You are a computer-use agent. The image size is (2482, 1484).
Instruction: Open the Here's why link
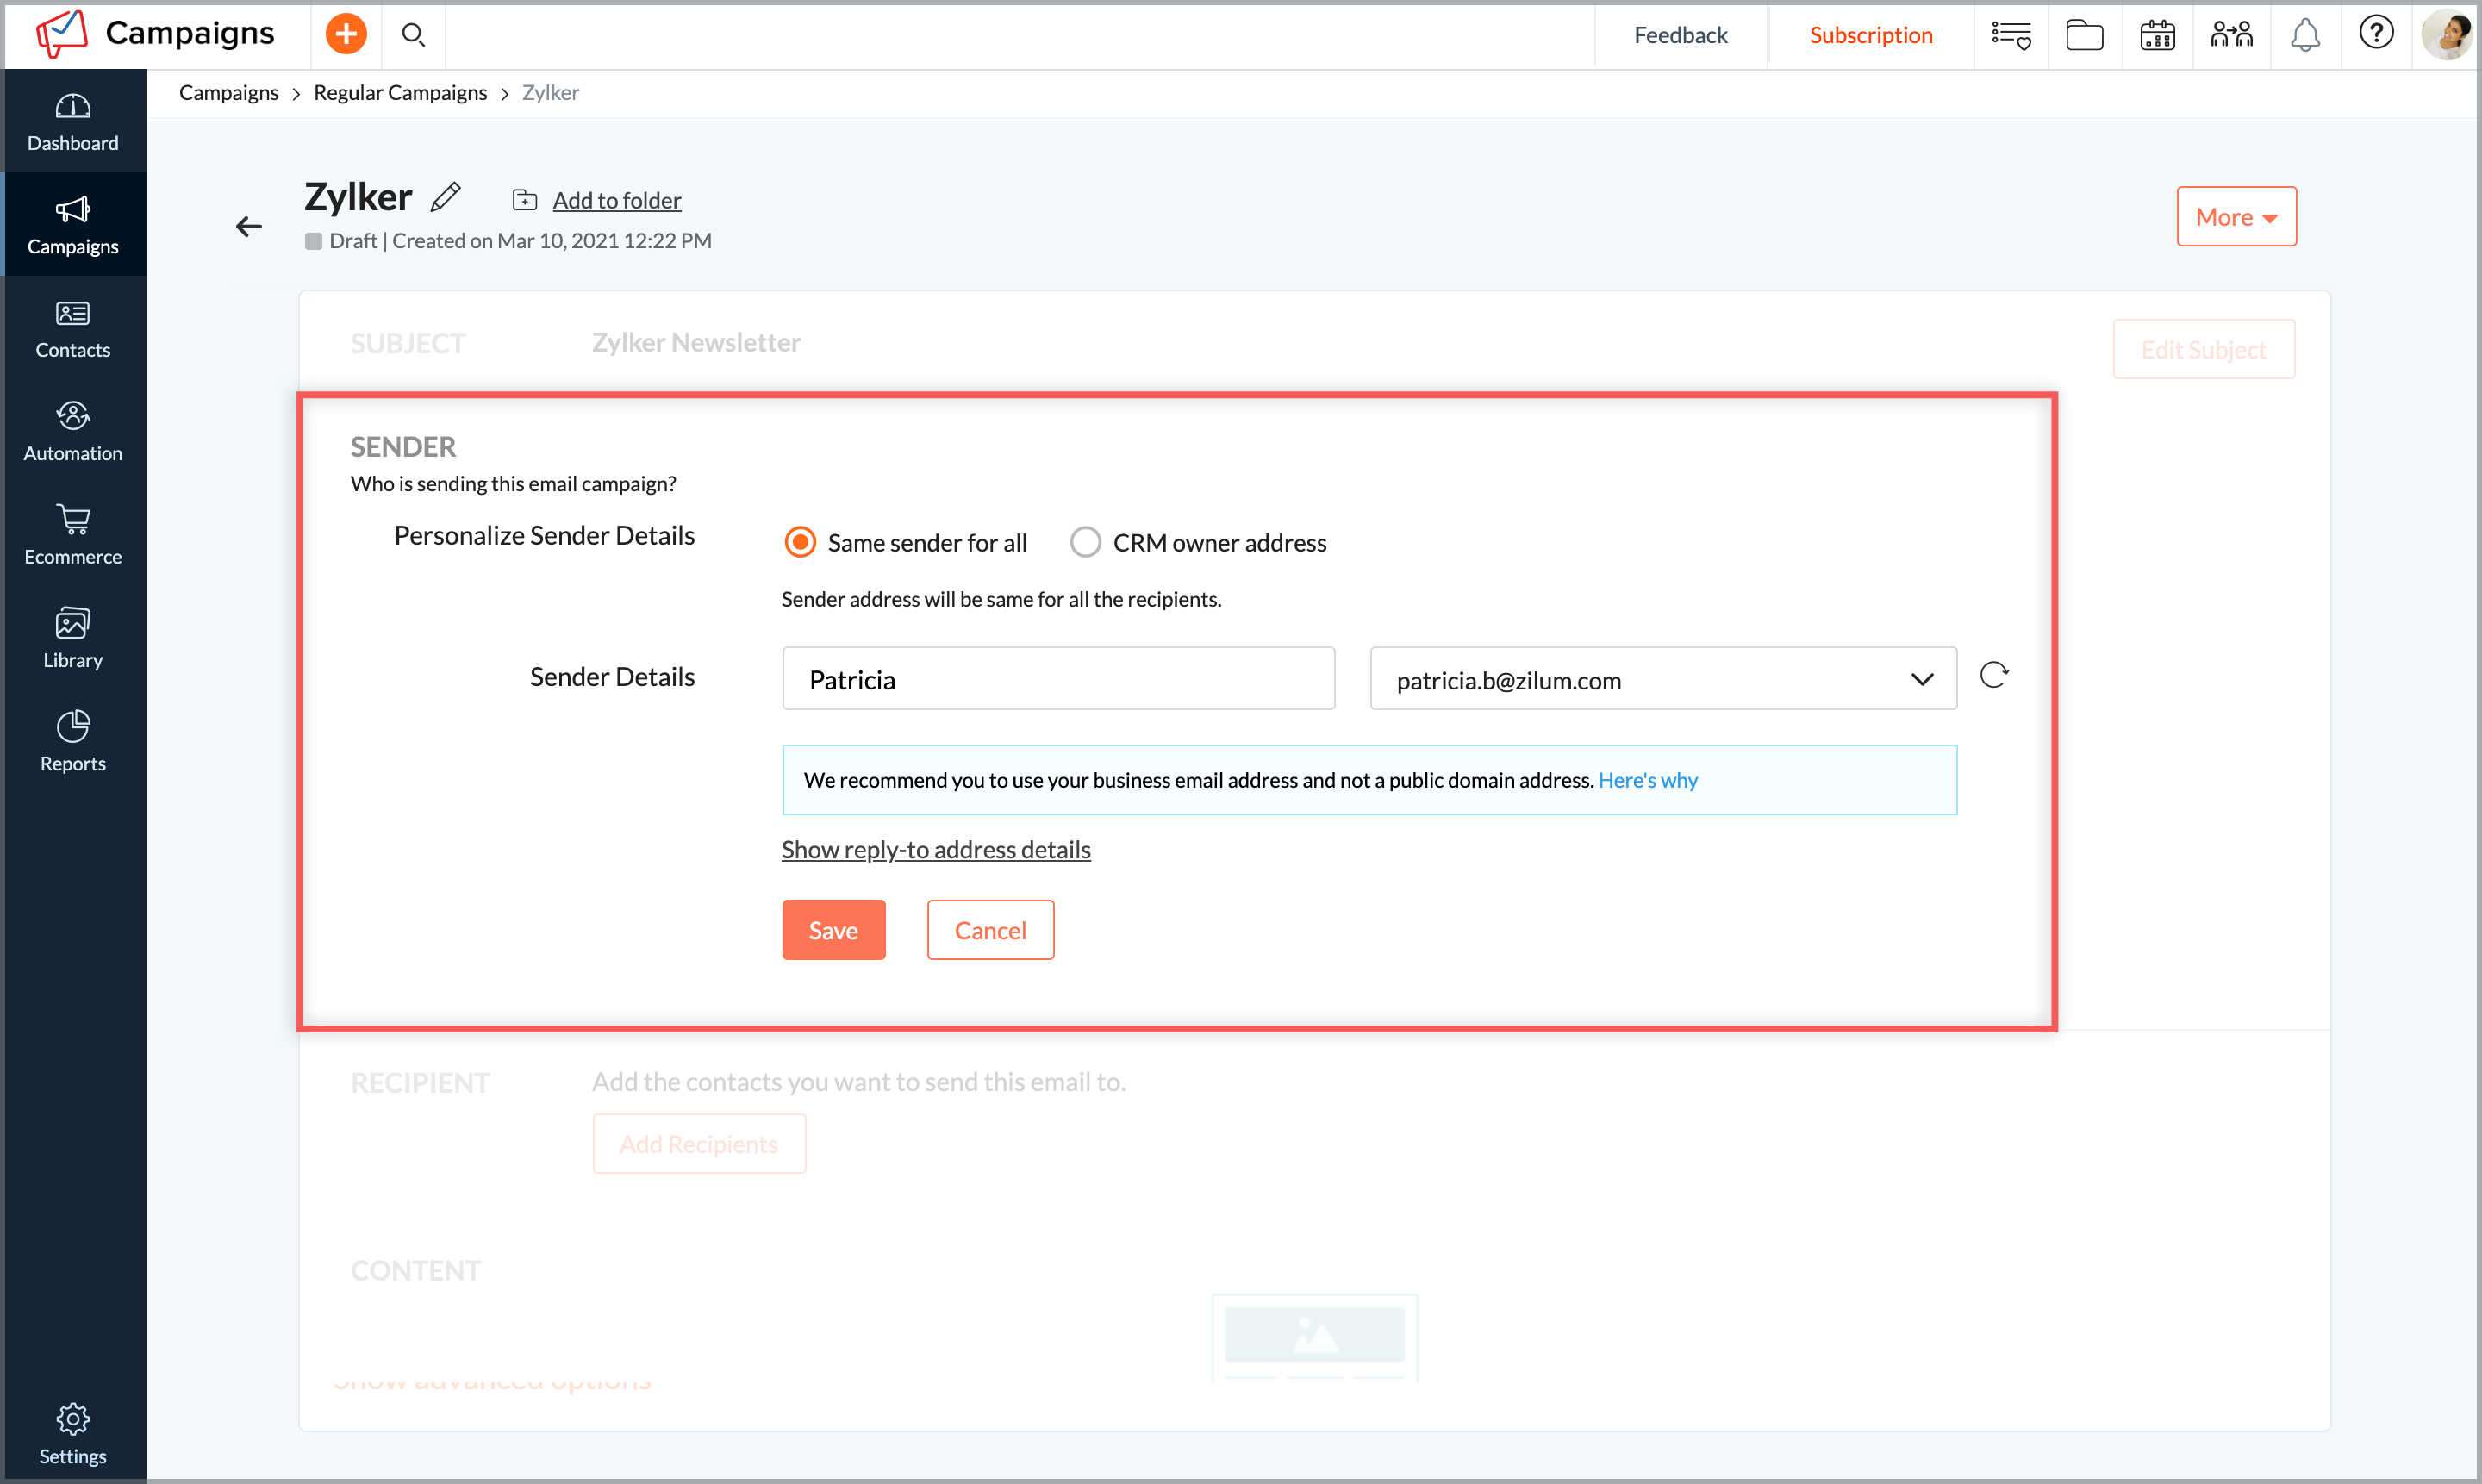pos(1648,780)
